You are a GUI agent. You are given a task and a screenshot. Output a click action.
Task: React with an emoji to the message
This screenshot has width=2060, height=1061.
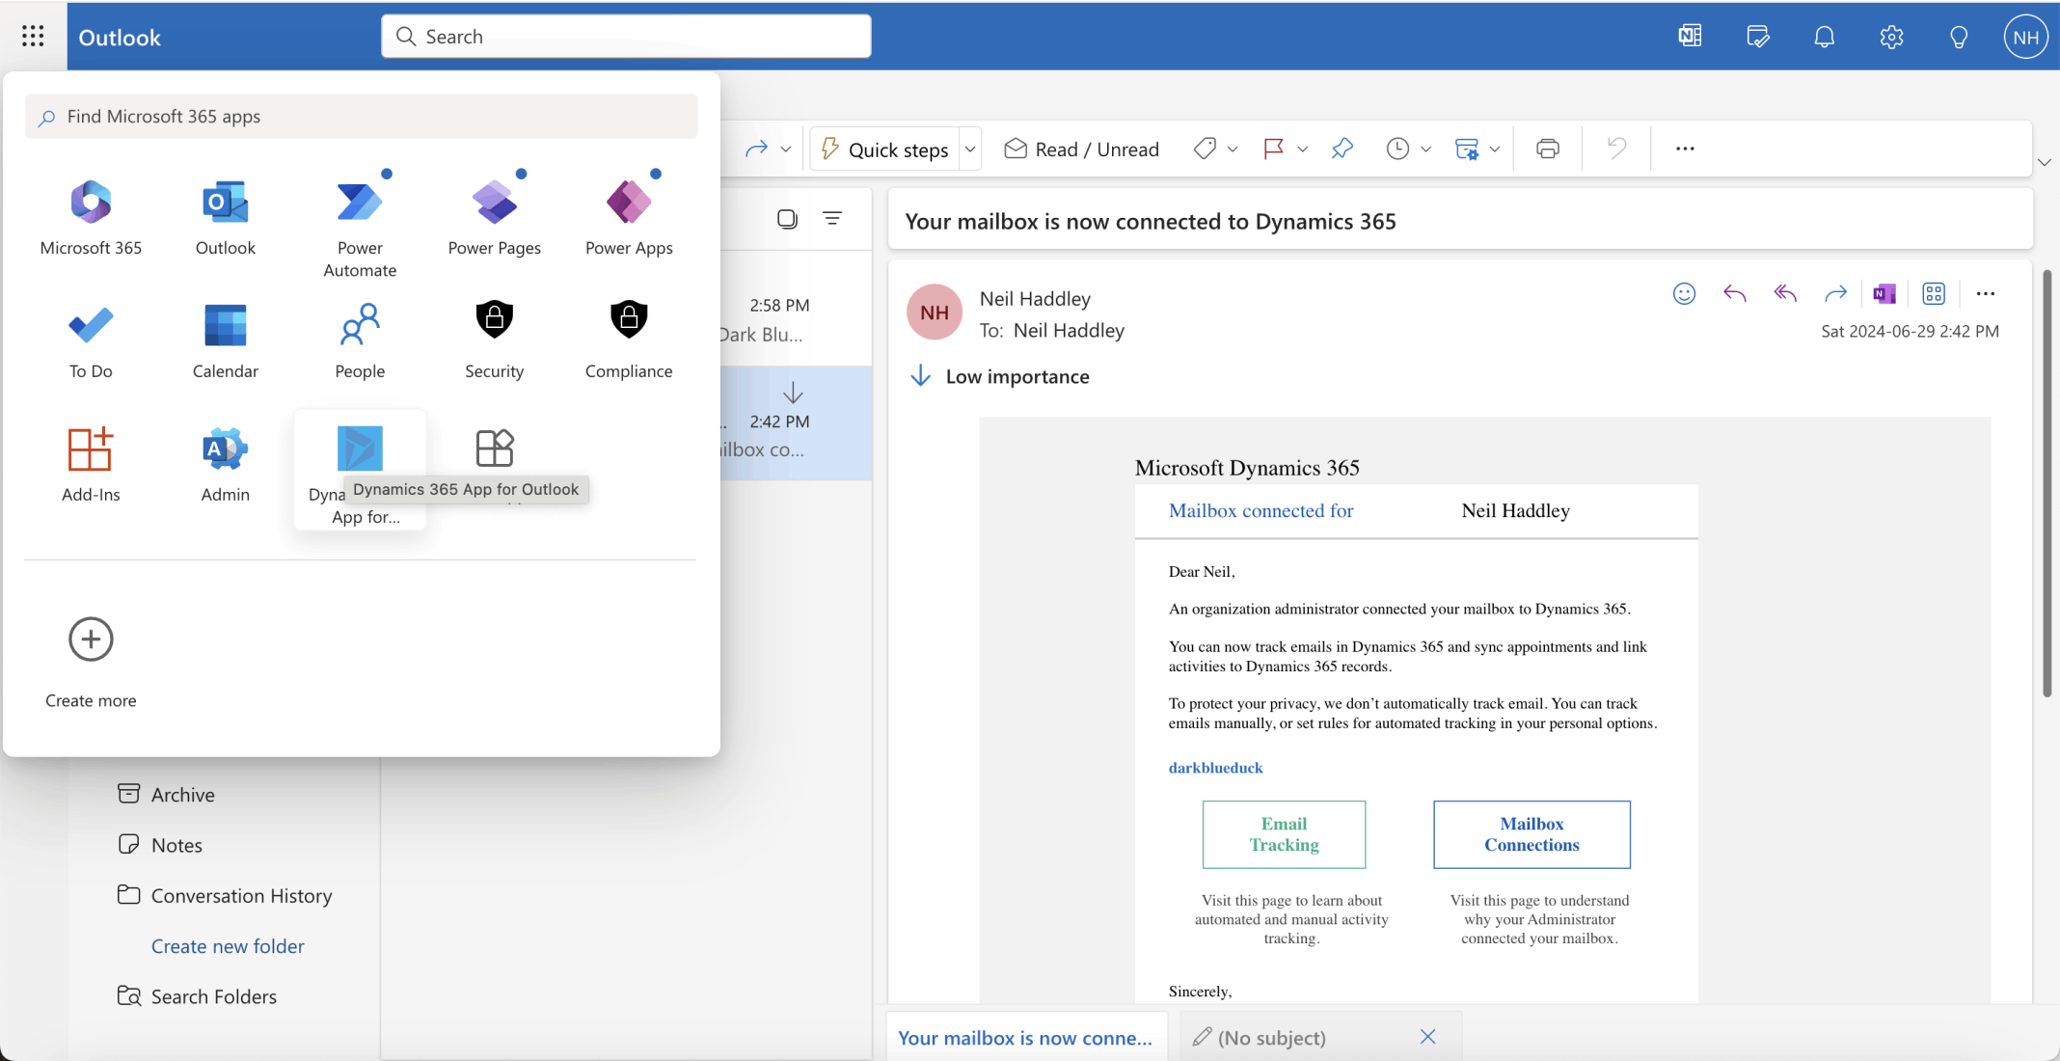pos(1684,293)
